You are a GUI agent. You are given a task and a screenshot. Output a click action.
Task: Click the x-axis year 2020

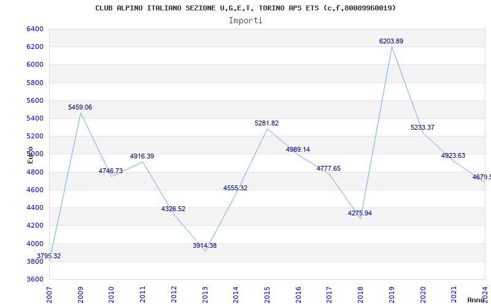(x=423, y=295)
